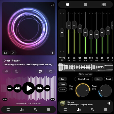
Task: Tap the cast icon on the album art
Action: tap(52, 5)
